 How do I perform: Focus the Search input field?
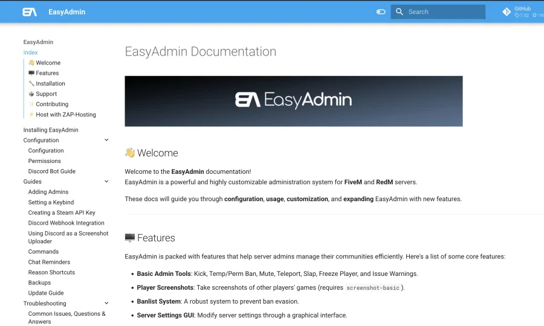[438, 12]
